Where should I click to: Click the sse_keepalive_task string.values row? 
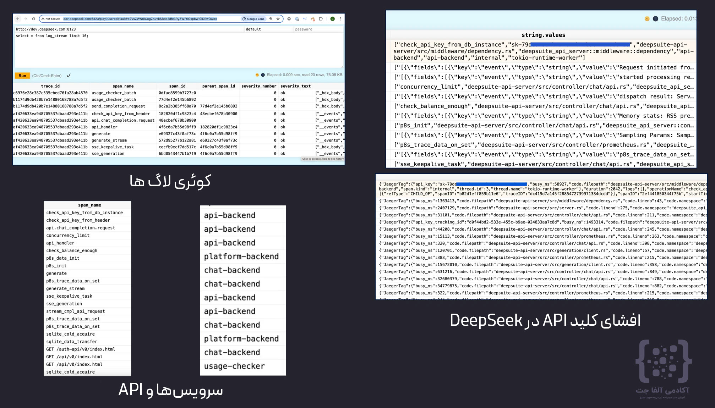pyautogui.click(x=543, y=164)
